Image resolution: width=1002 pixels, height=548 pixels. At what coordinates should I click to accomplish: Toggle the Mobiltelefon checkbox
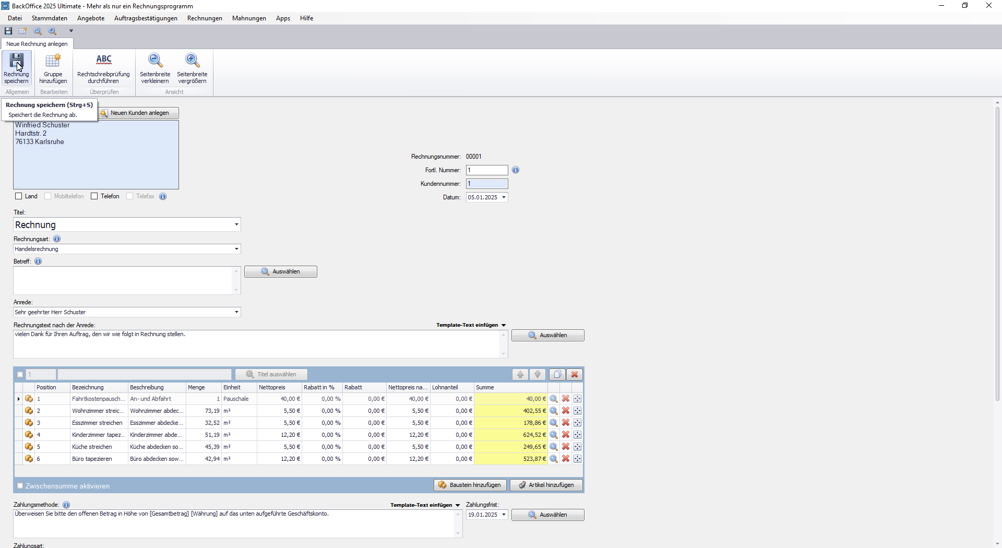click(48, 196)
